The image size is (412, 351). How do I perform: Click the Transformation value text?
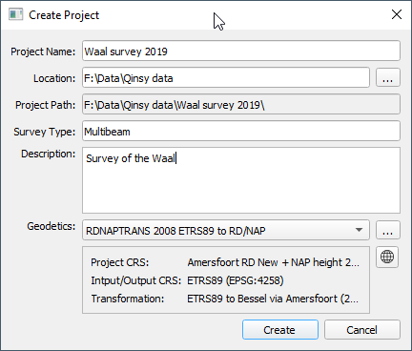[273, 299]
